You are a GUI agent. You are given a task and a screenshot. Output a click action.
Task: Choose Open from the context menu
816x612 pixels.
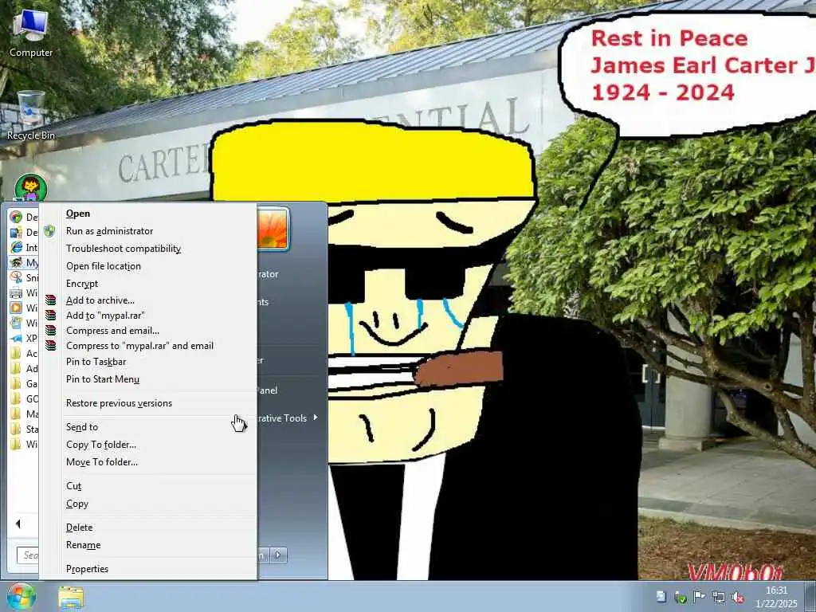point(147,214)
